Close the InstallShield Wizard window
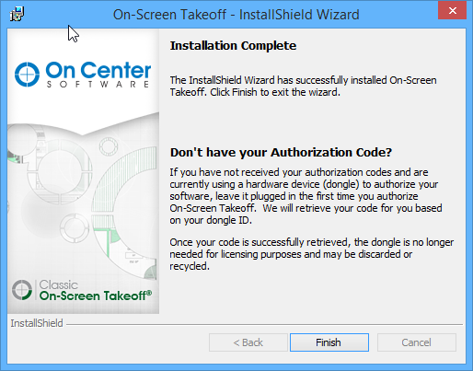The height and width of the screenshot is (371, 473). 453,11
